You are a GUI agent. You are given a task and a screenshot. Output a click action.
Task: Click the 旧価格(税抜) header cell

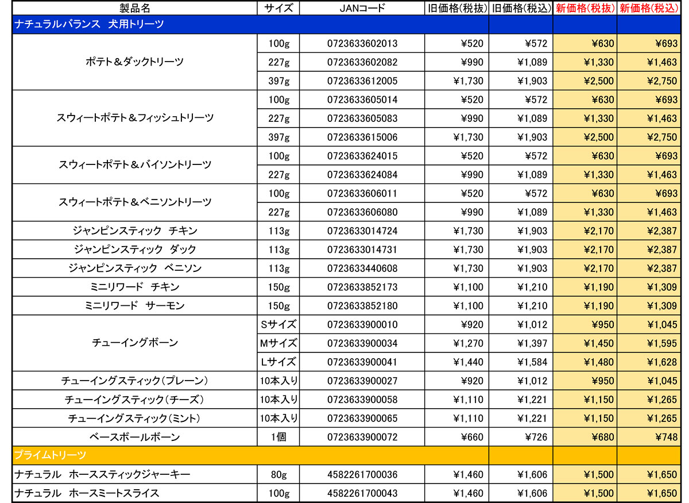(x=457, y=8)
